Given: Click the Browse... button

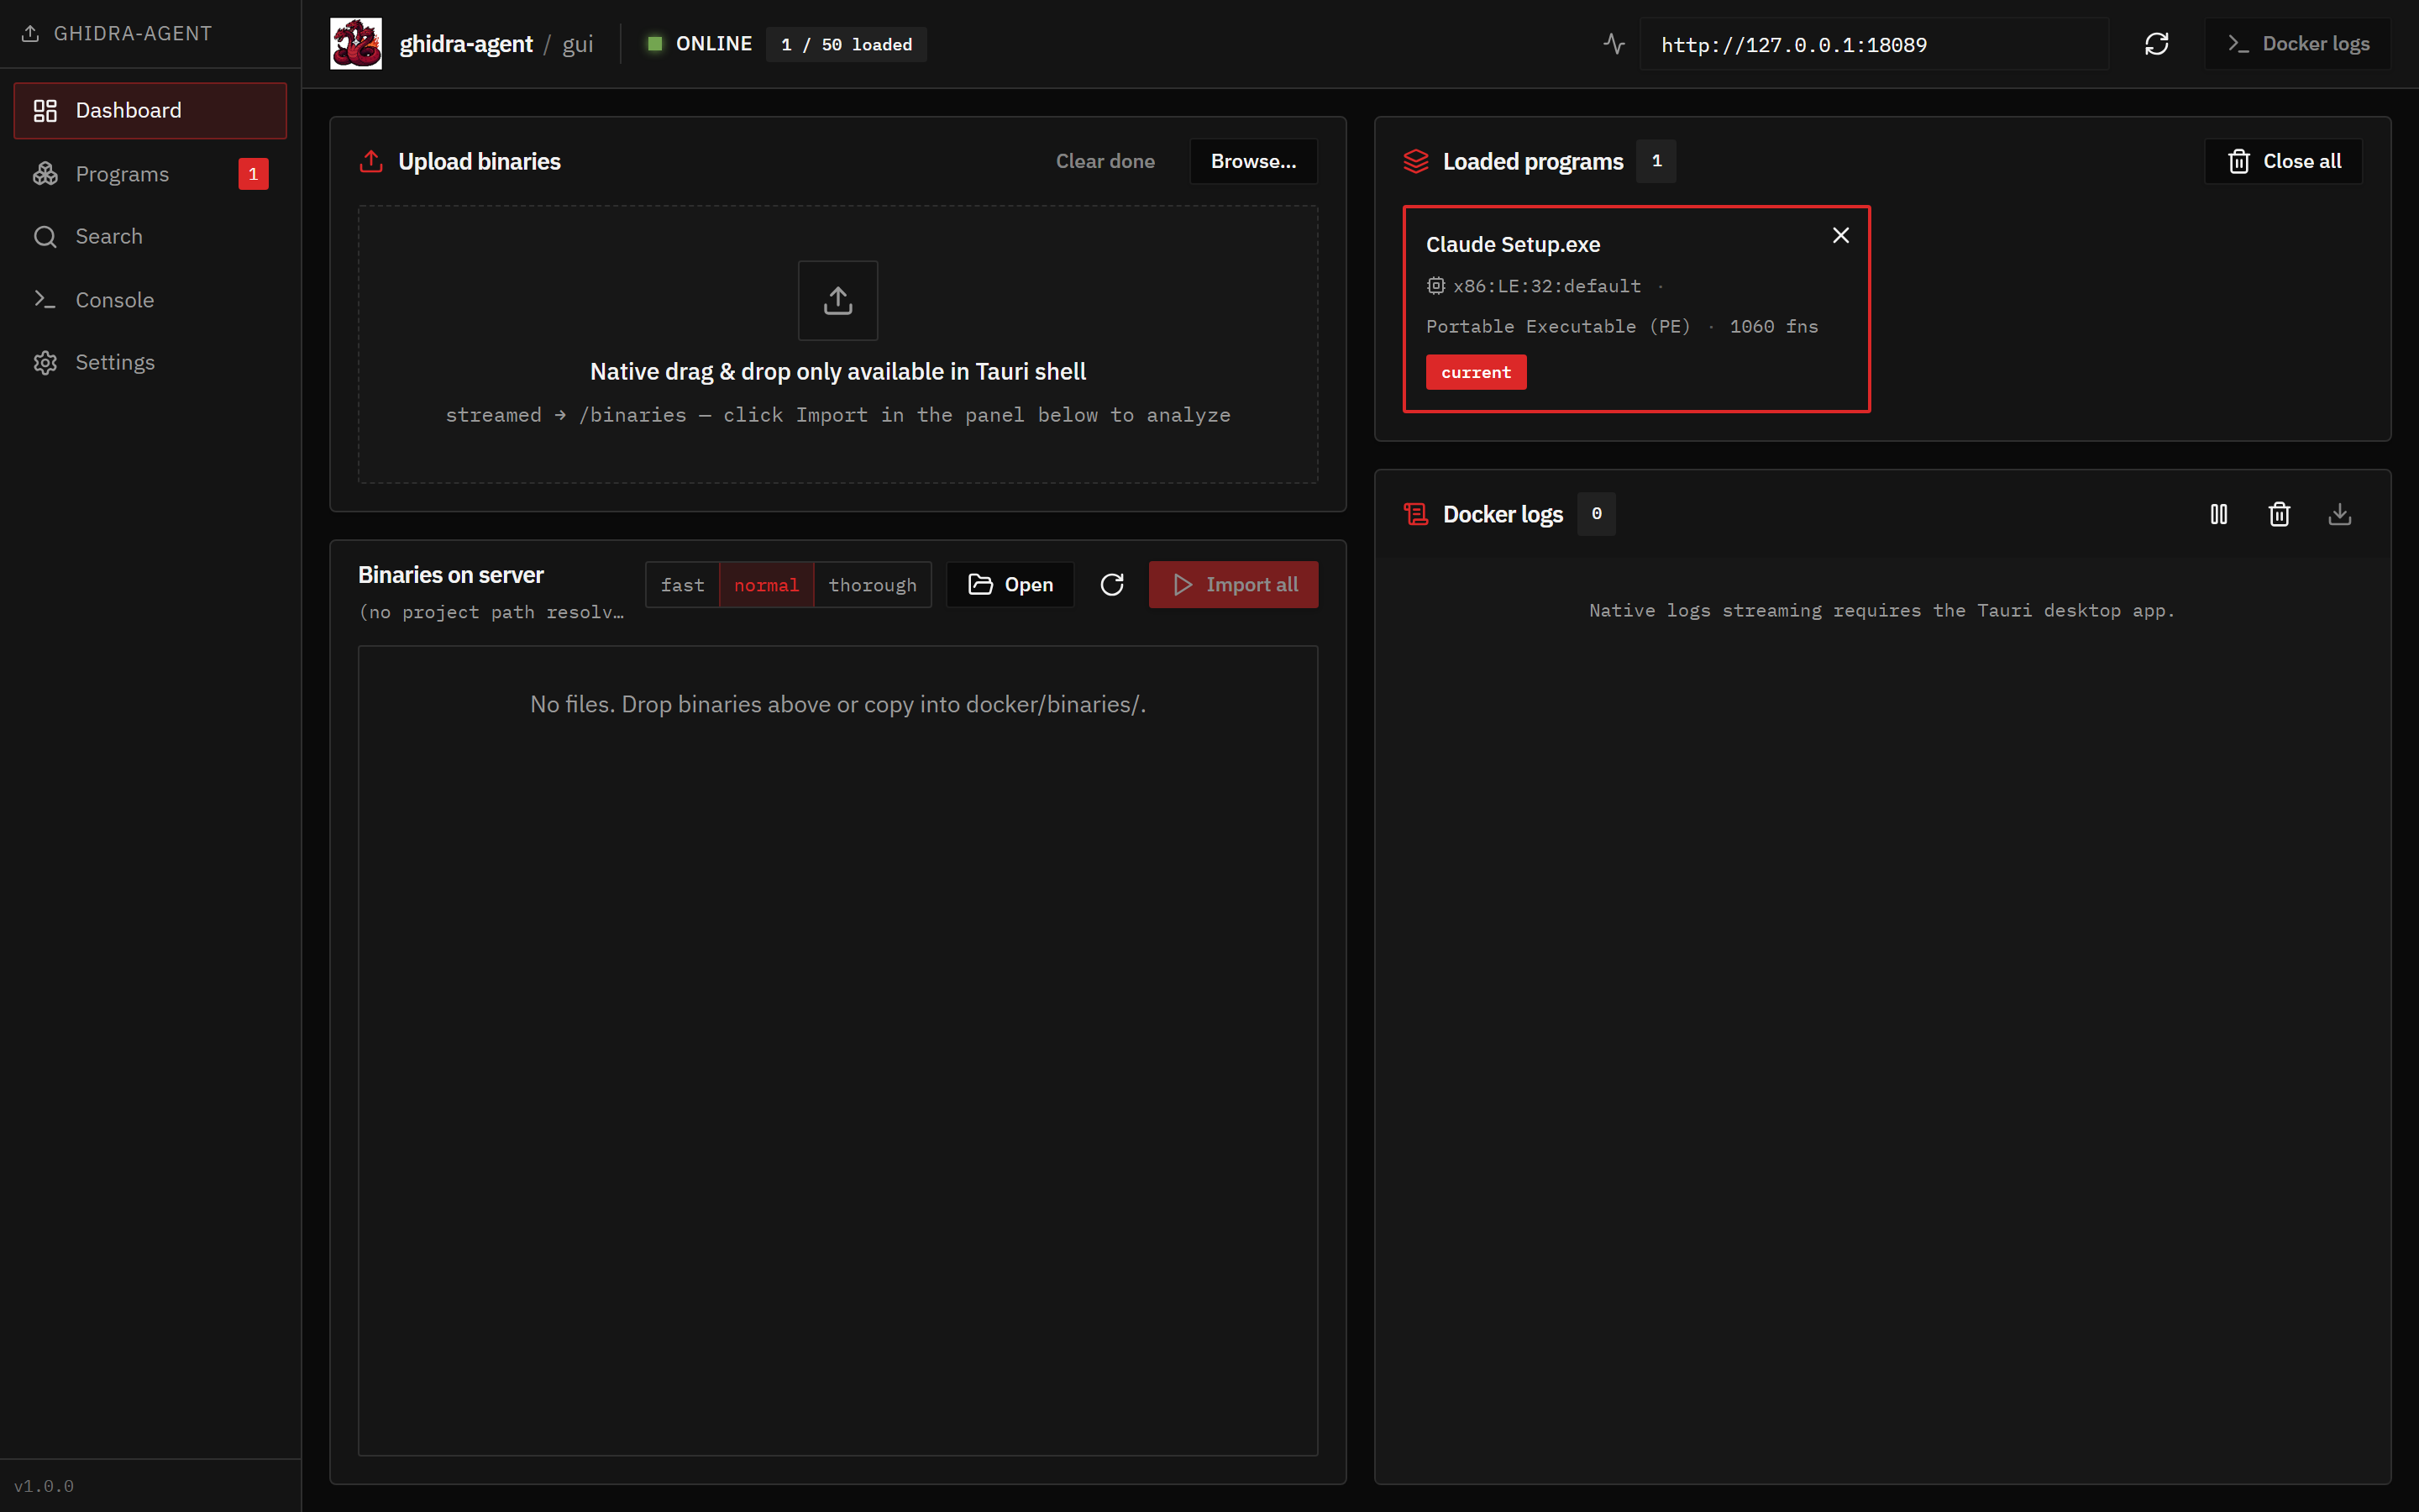Looking at the screenshot, I should (1252, 161).
